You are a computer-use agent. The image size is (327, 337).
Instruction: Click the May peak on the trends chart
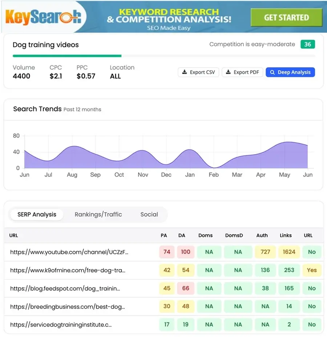[x=288, y=142]
